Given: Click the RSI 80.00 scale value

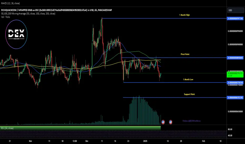Looking at the screenshot, I should pyautogui.click(x=230, y=129).
